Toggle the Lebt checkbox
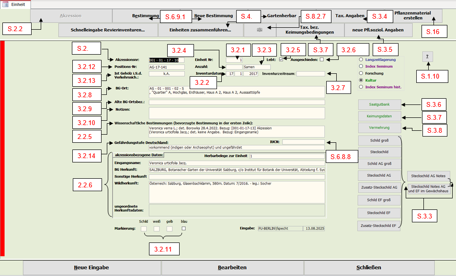 pyautogui.click(x=281, y=59)
